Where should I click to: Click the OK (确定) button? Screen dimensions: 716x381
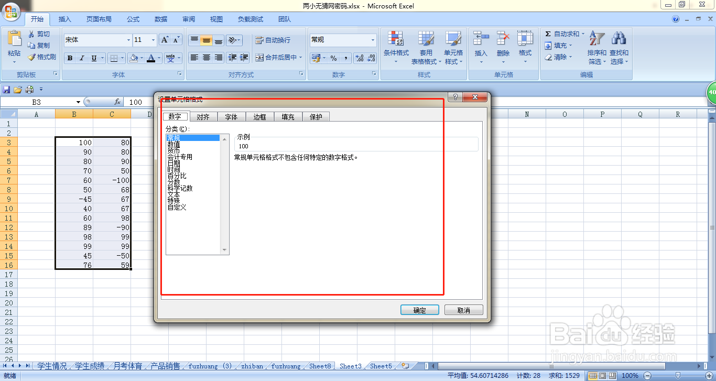tap(420, 310)
